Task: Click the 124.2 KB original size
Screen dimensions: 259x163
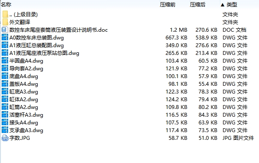Action: point(176,100)
